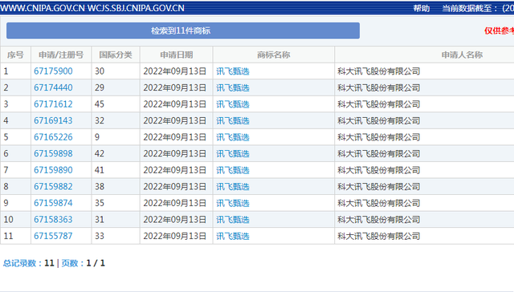The width and height of the screenshot is (514, 292).
Task: Click date 2022年09月13日 in row 1
Action: click(175, 71)
